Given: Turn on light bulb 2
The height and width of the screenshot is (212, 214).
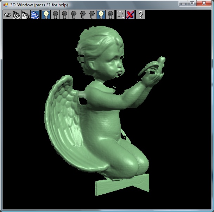Looking at the screenshot, I should coord(55,14).
